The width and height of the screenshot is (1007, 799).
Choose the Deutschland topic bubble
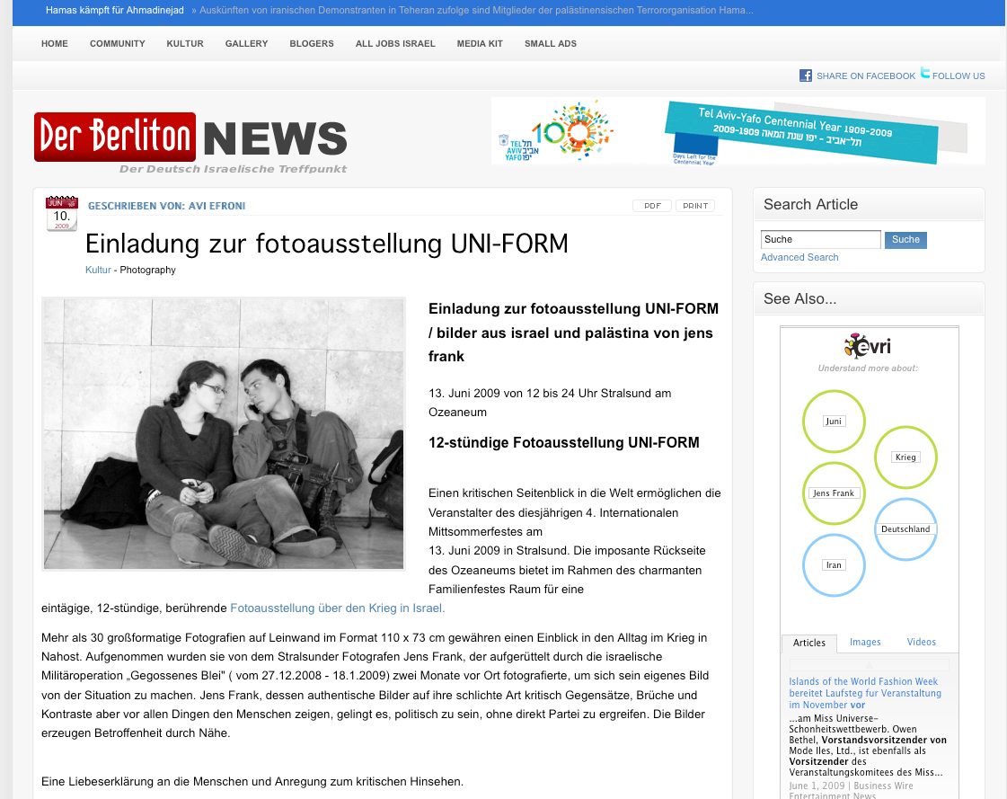pyautogui.click(x=905, y=529)
